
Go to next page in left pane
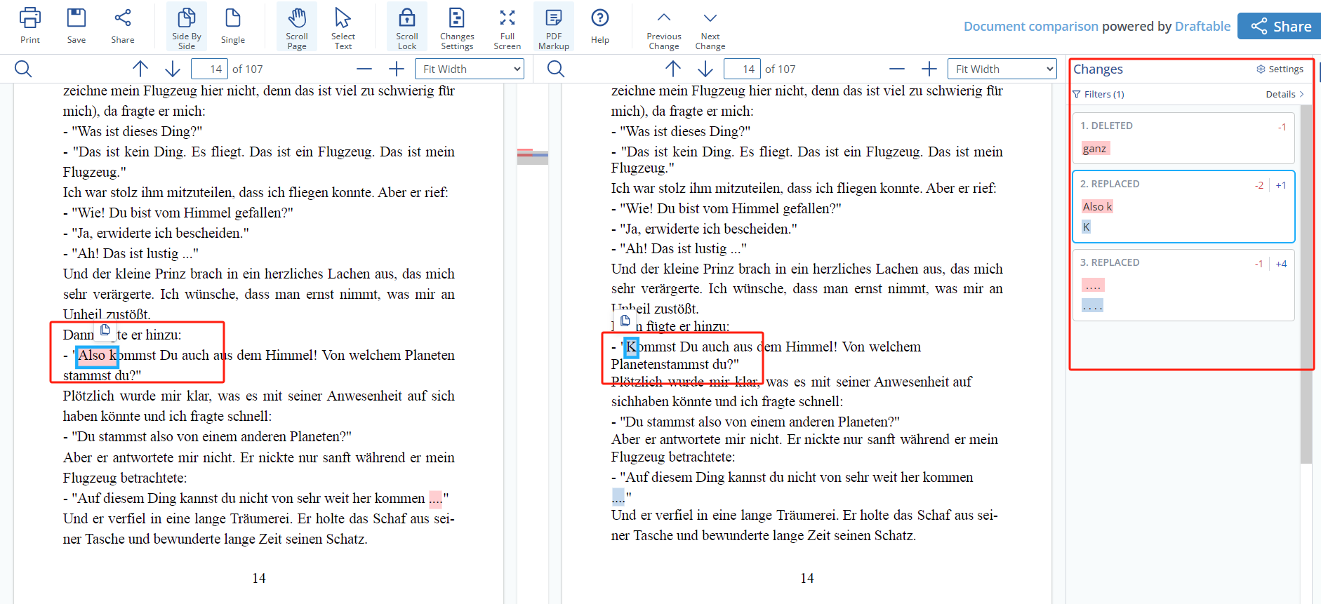pos(173,69)
